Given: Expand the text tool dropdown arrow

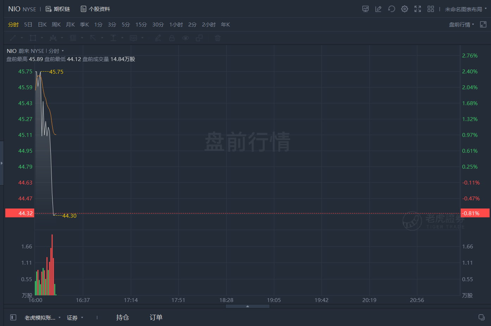Looking at the screenshot, I should point(122,38).
